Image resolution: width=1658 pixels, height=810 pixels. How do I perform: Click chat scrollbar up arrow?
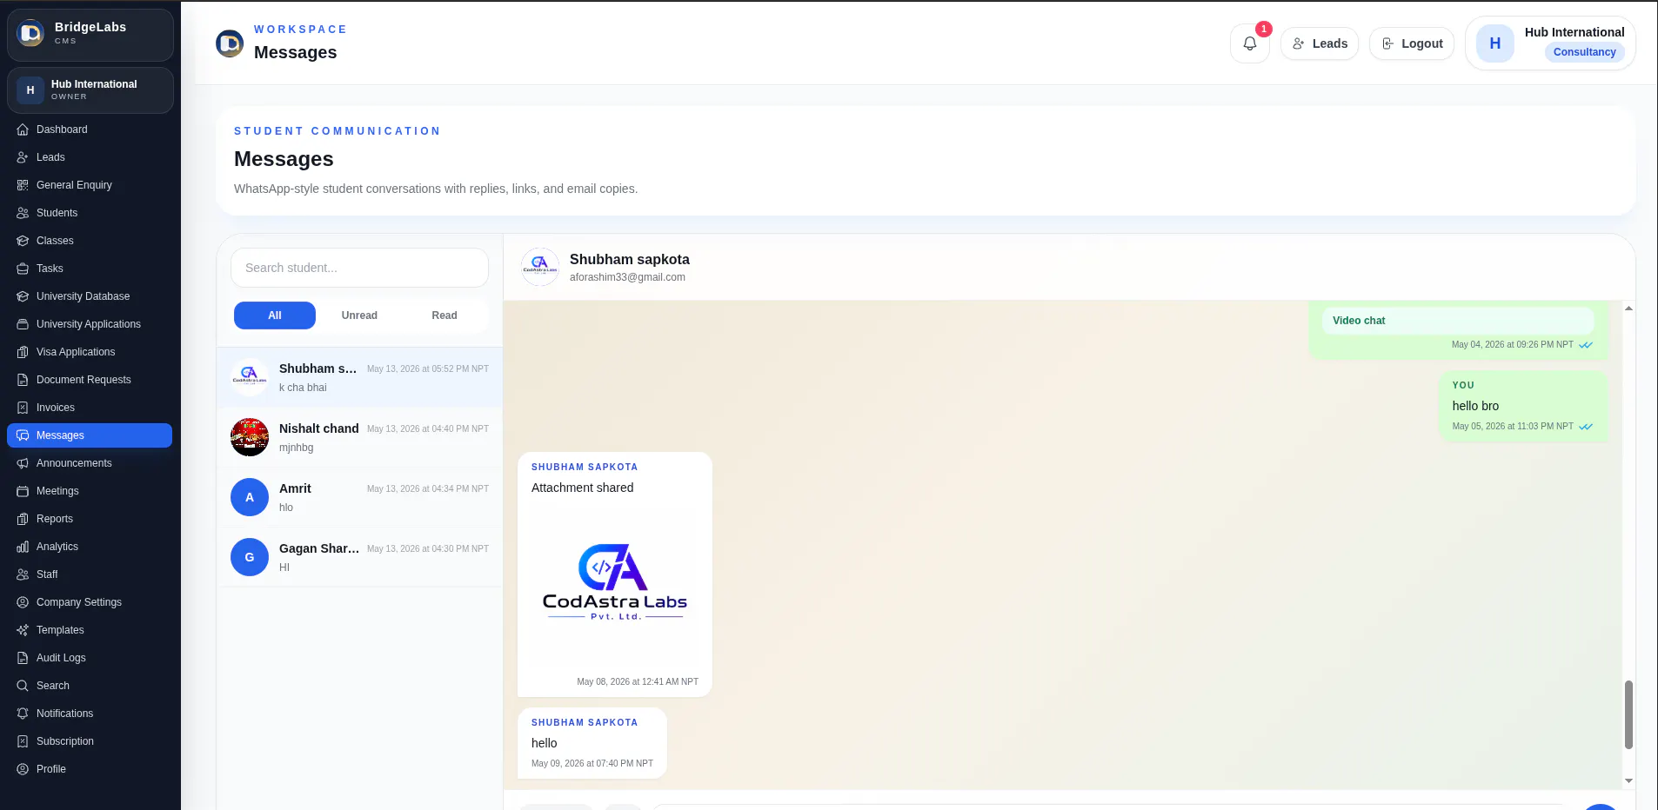pos(1628,309)
